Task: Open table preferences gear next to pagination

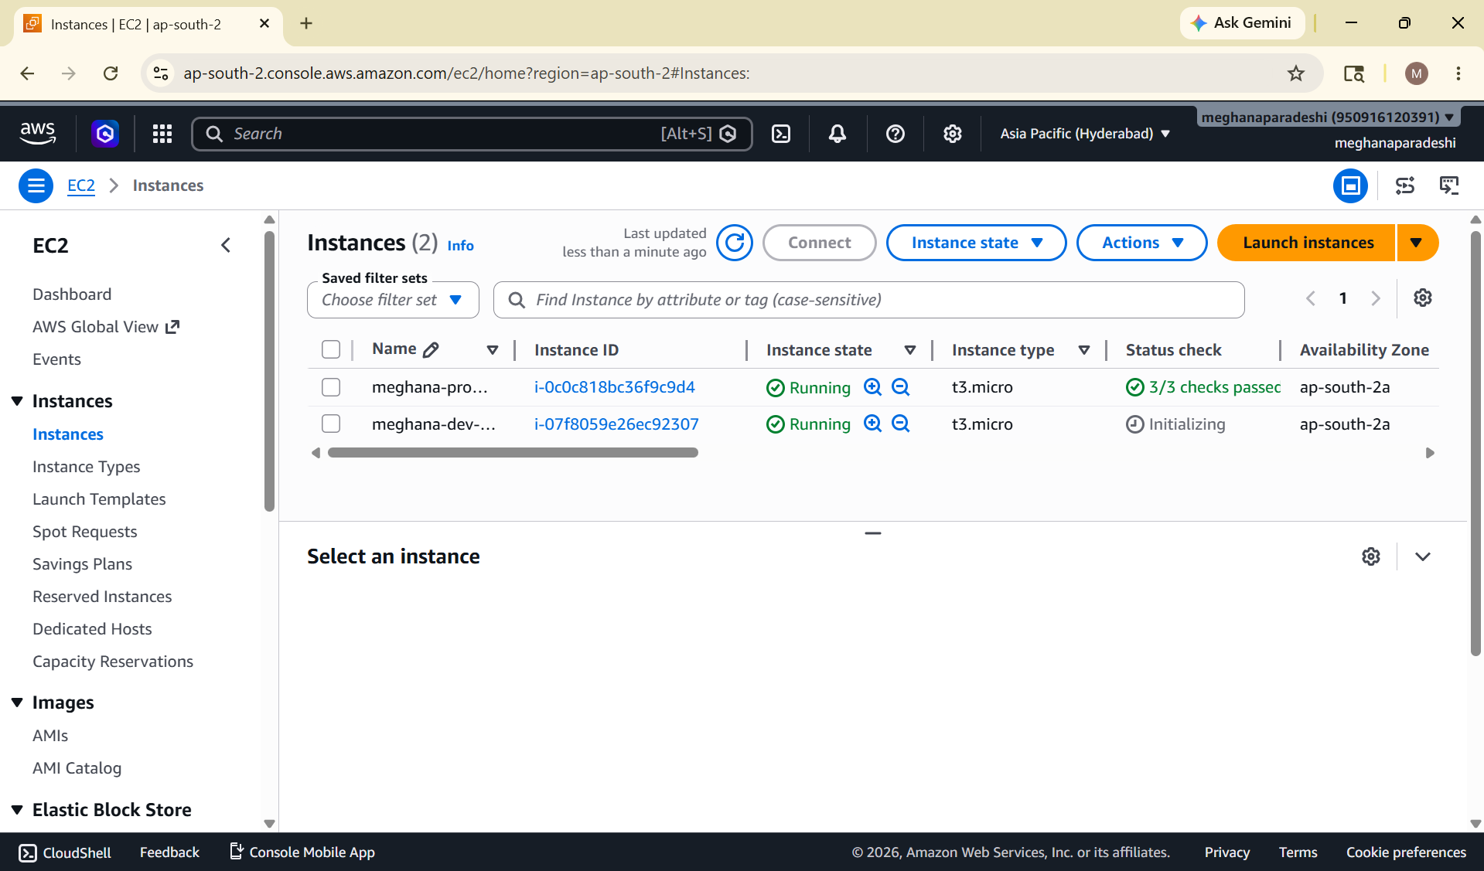Action: [1423, 298]
